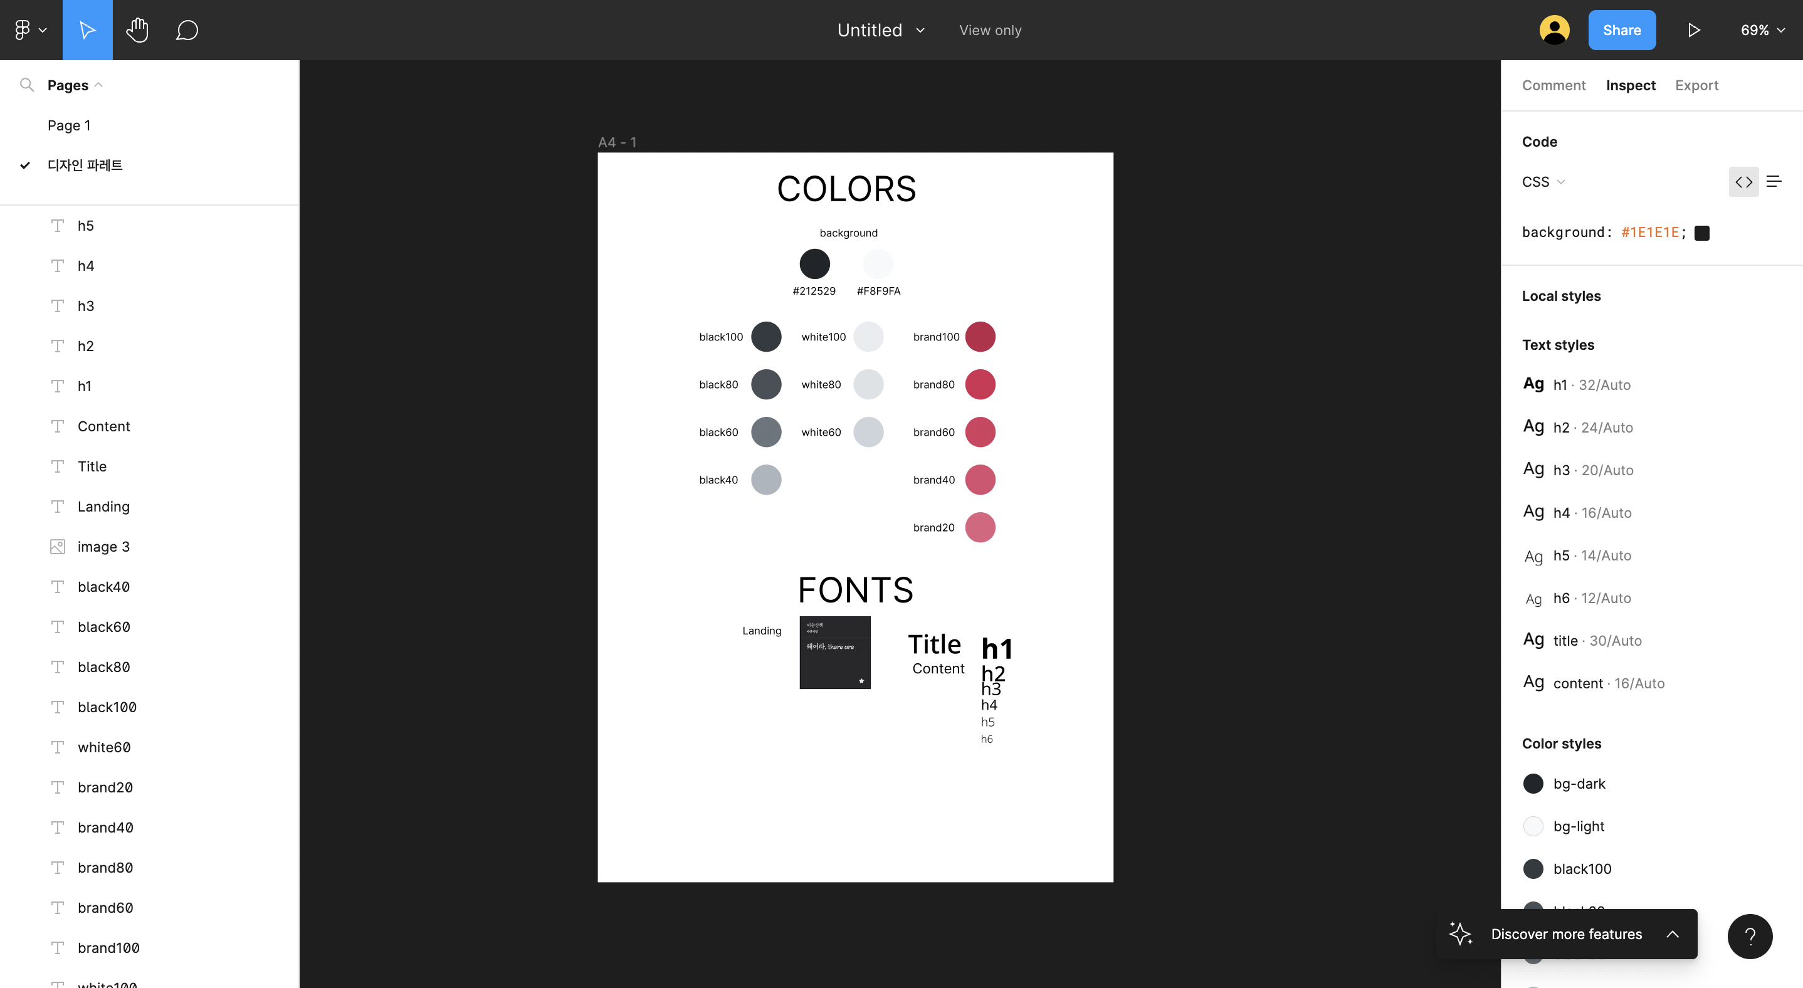Select the Comment tool

(187, 30)
